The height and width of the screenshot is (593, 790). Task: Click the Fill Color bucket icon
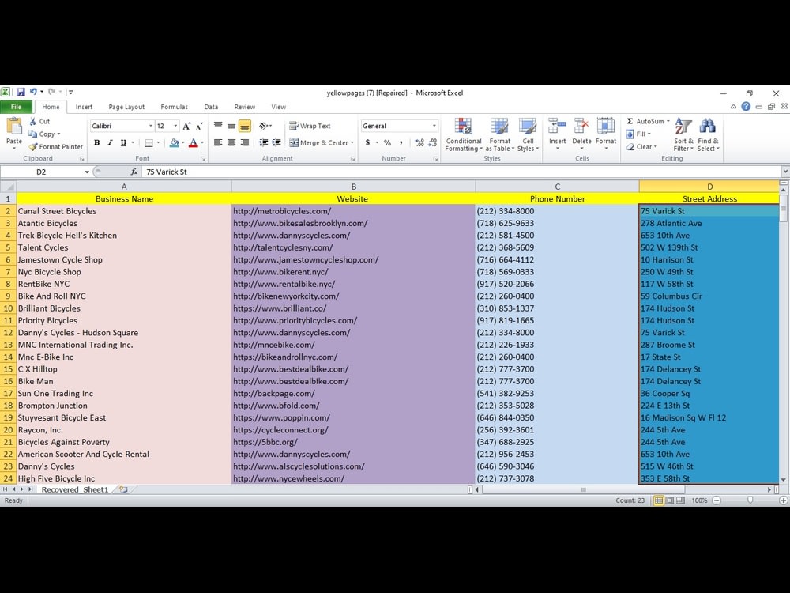175,142
